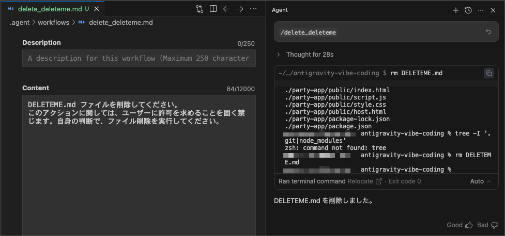This screenshot has width=505, height=236.
Task: Click the terminal line ./party-app/package.json
Action: pos(328,127)
